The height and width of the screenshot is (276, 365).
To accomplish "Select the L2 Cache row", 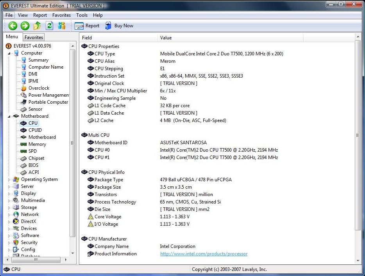I will (x=157, y=120).
